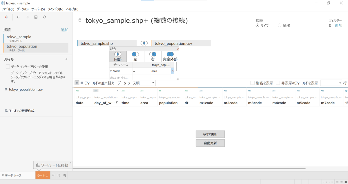Delete the m7code = area join clause
This screenshot has width=348, height=184.
pyautogui.click(x=173, y=71)
